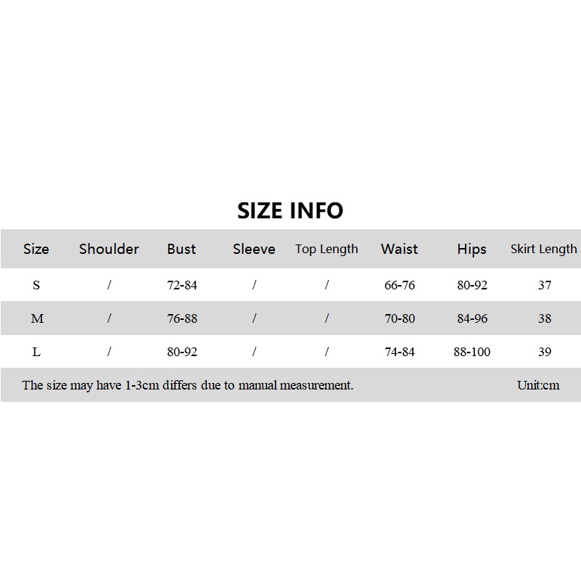The image size is (581, 581).
Task: Click the L size row label
Action: tap(36, 352)
